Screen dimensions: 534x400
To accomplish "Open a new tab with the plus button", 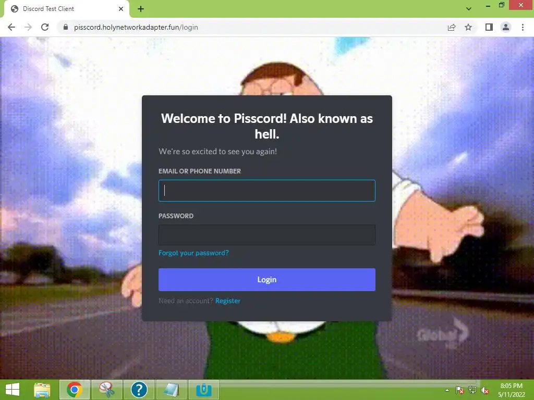I will tap(141, 9).
